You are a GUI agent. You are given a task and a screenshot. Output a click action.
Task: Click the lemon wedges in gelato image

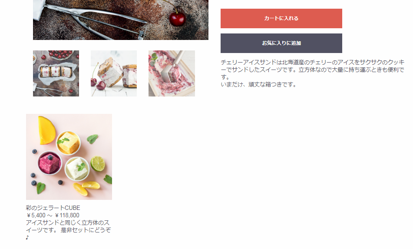86,189
